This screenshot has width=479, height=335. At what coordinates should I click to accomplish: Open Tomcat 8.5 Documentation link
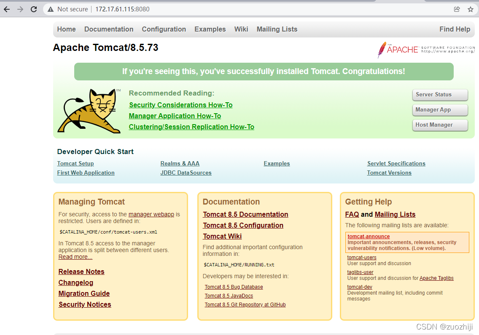[x=245, y=214]
